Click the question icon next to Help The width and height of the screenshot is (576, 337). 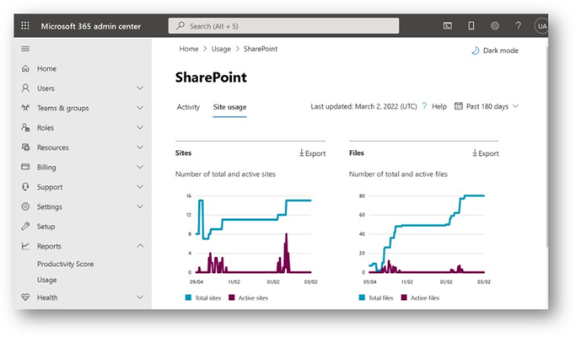425,106
